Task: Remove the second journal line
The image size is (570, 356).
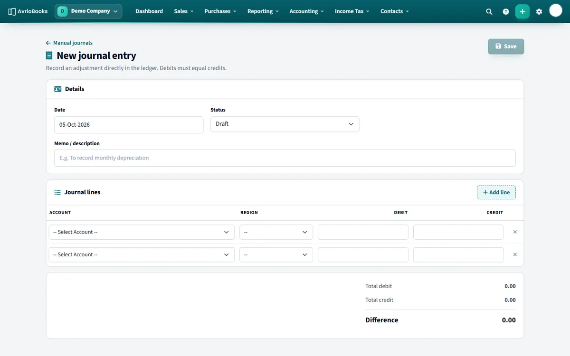Action: 515,254
